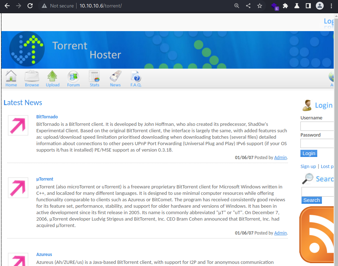Image resolution: width=338 pixels, height=266 pixels.
Task: Click the address bar URL 10.10.10.6/torrent/
Action: pyautogui.click(x=101, y=6)
